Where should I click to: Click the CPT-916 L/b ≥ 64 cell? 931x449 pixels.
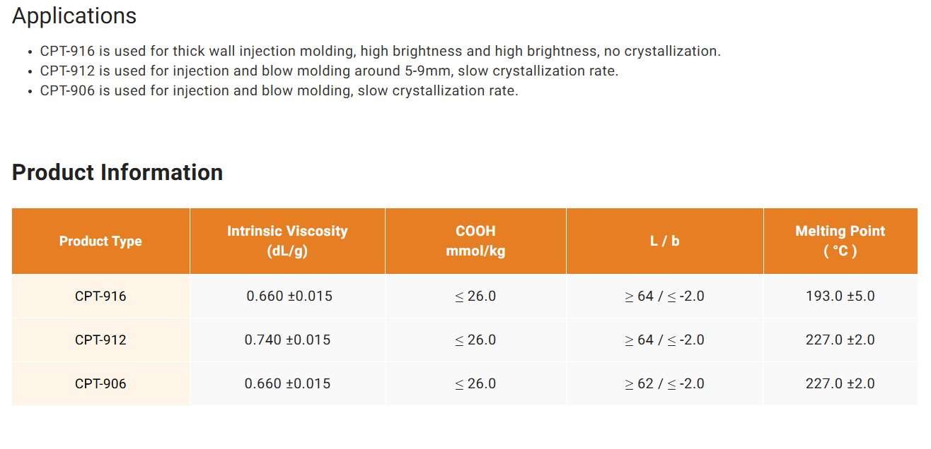point(665,296)
